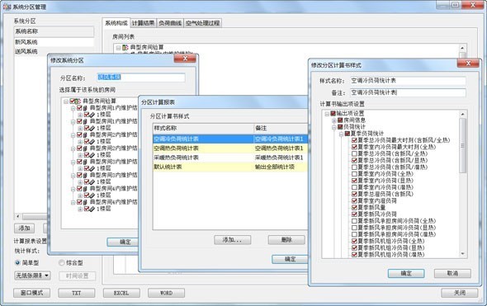Screen dimensions: 487x306
Task: Toggle 典型房间验算 root checkbox in 修改系统分区
Action: [73, 101]
